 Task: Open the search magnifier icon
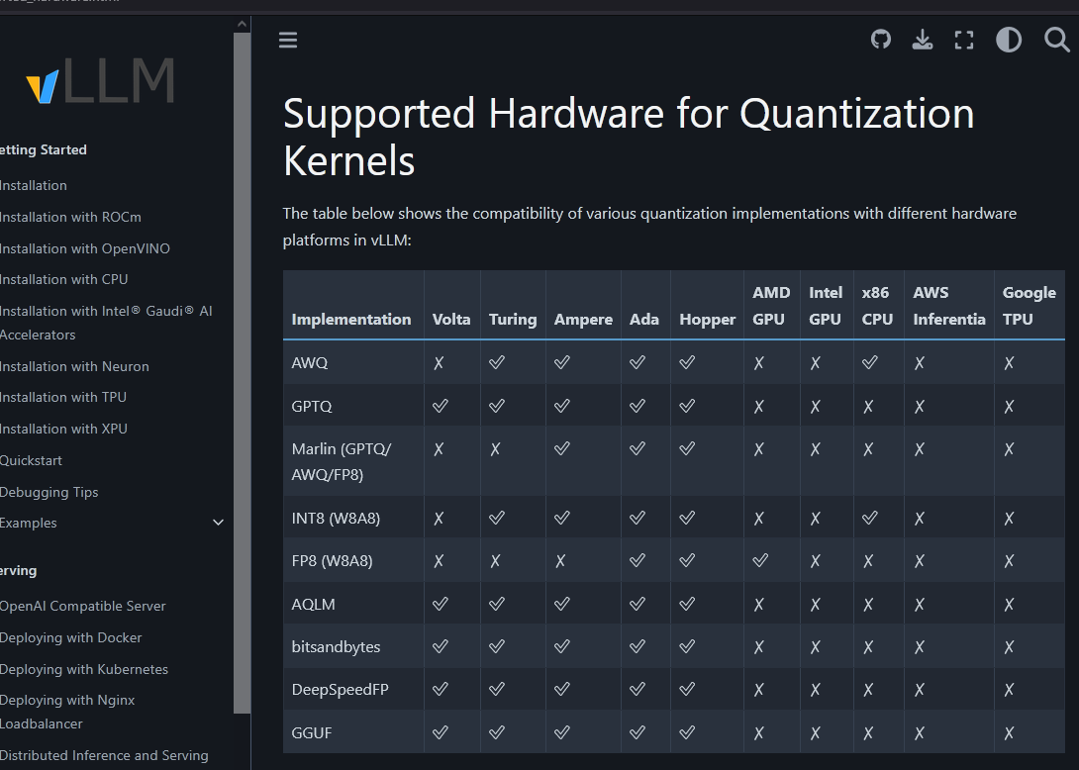tap(1057, 40)
